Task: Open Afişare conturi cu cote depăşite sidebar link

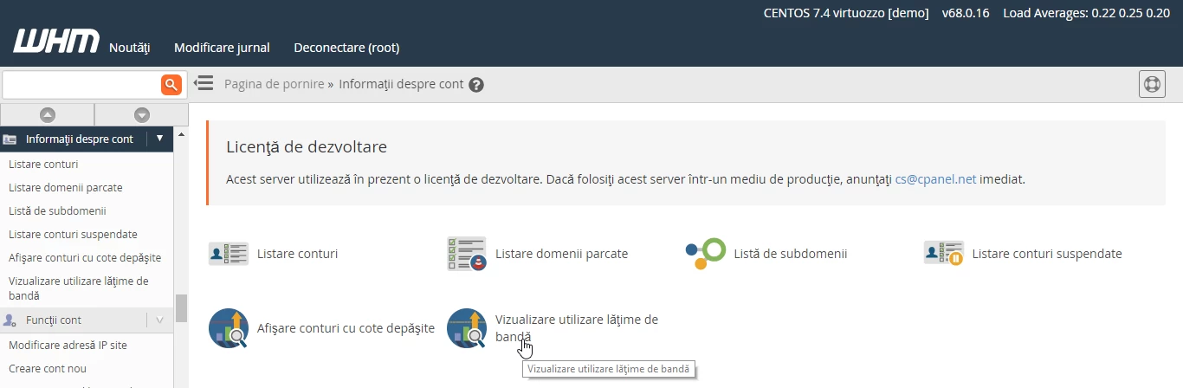Action: pyautogui.click(x=85, y=258)
